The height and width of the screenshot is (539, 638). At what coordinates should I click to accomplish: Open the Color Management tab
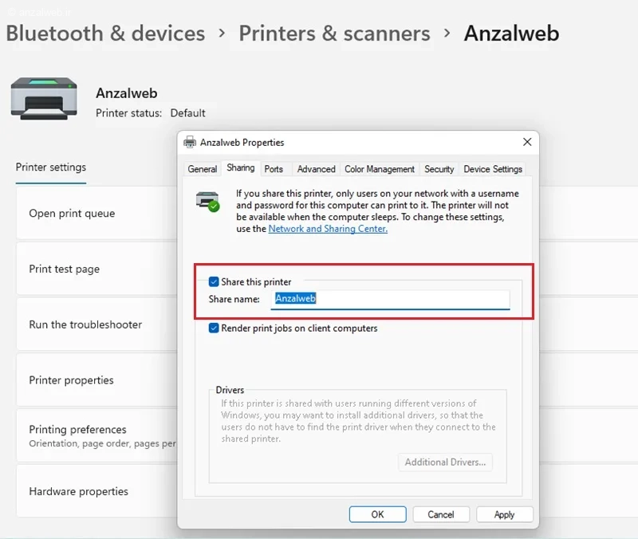pos(380,169)
